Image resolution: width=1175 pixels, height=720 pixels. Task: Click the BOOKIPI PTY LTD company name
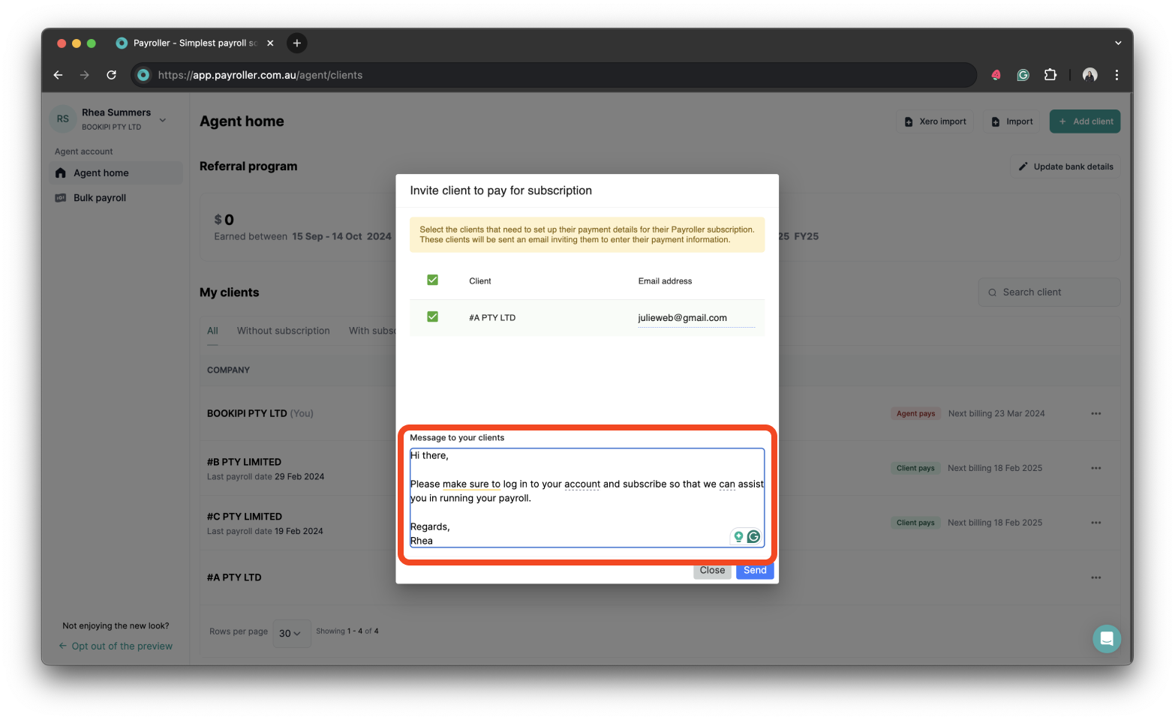point(247,413)
